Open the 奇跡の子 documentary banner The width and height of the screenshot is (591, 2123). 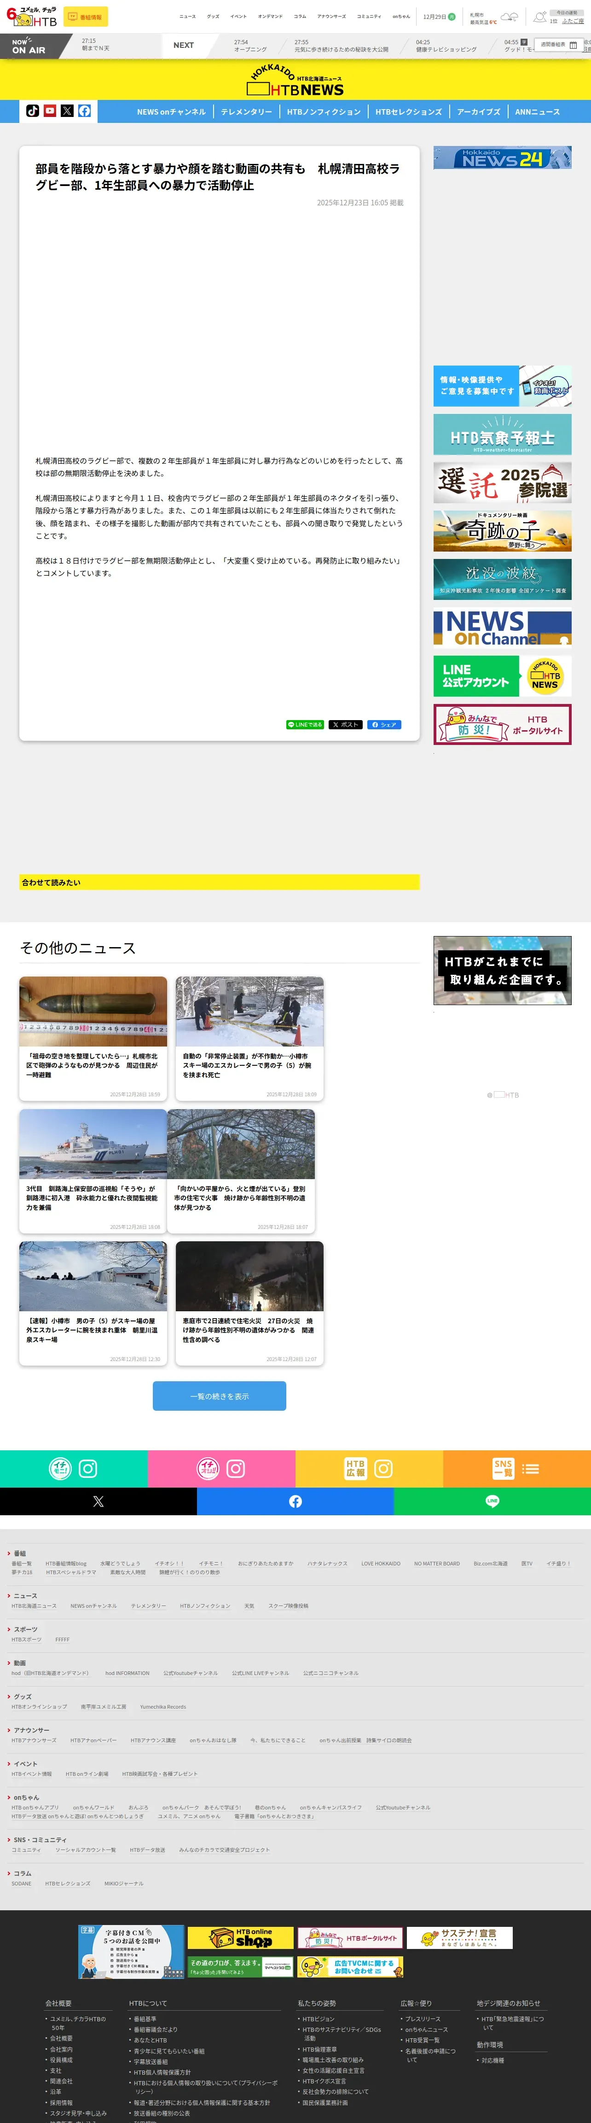pyautogui.click(x=502, y=531)
